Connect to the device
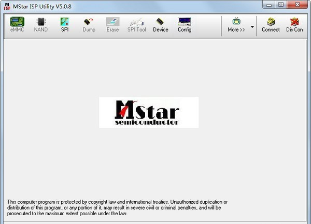The height and width of the screenshot is (224, 311). (x=271, y=25)
